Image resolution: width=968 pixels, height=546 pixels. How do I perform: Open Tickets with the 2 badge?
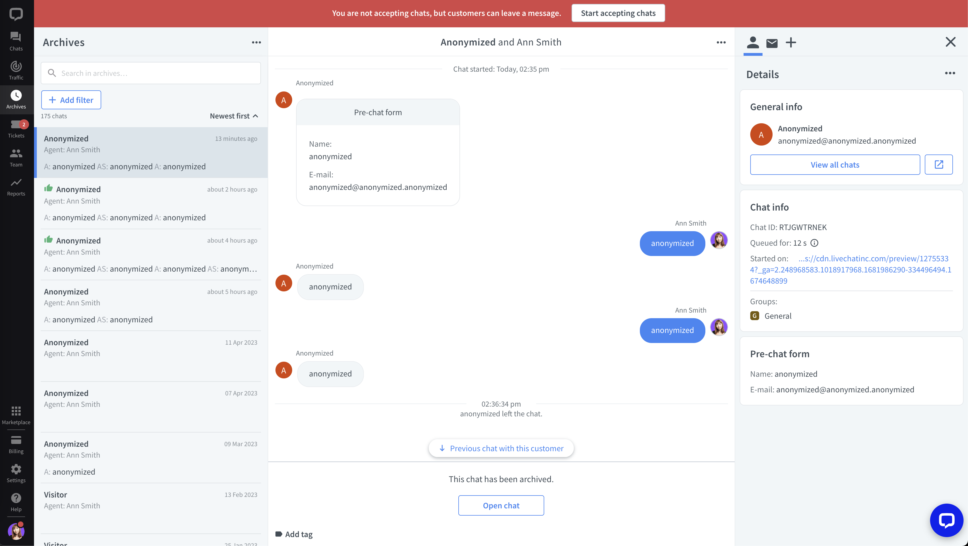tap(16, 129)
